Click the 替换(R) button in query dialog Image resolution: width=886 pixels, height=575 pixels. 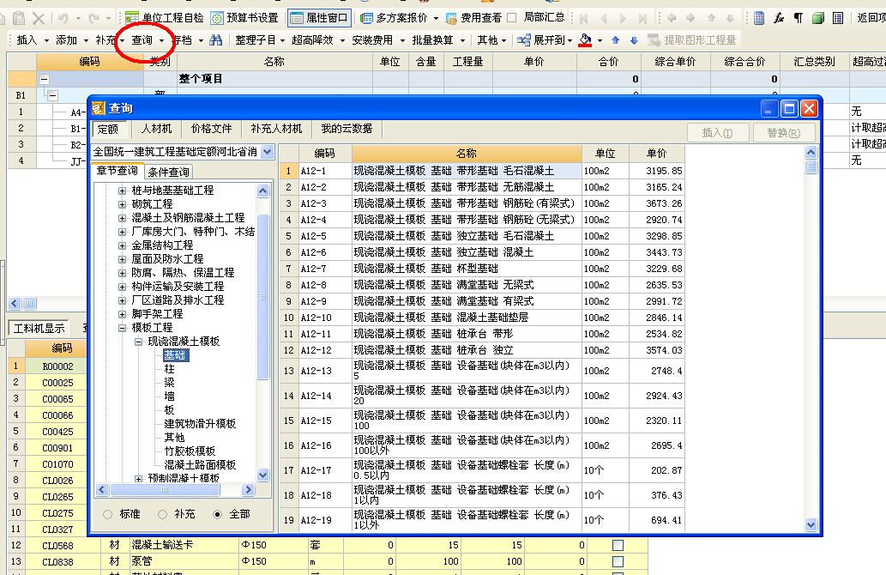tap(784, 133)
